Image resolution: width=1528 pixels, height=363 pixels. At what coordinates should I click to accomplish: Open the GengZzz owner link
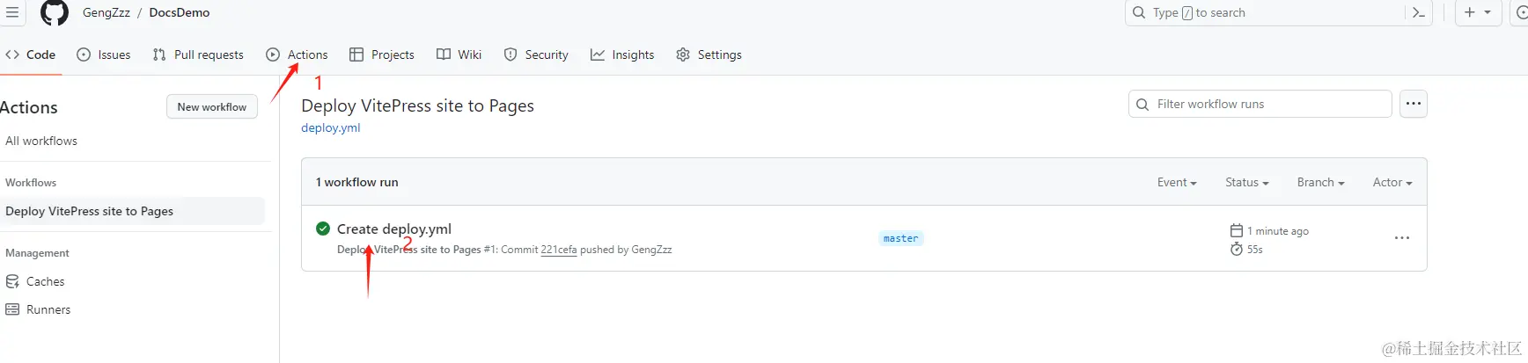pyautogui.click(x=107, y=12)
